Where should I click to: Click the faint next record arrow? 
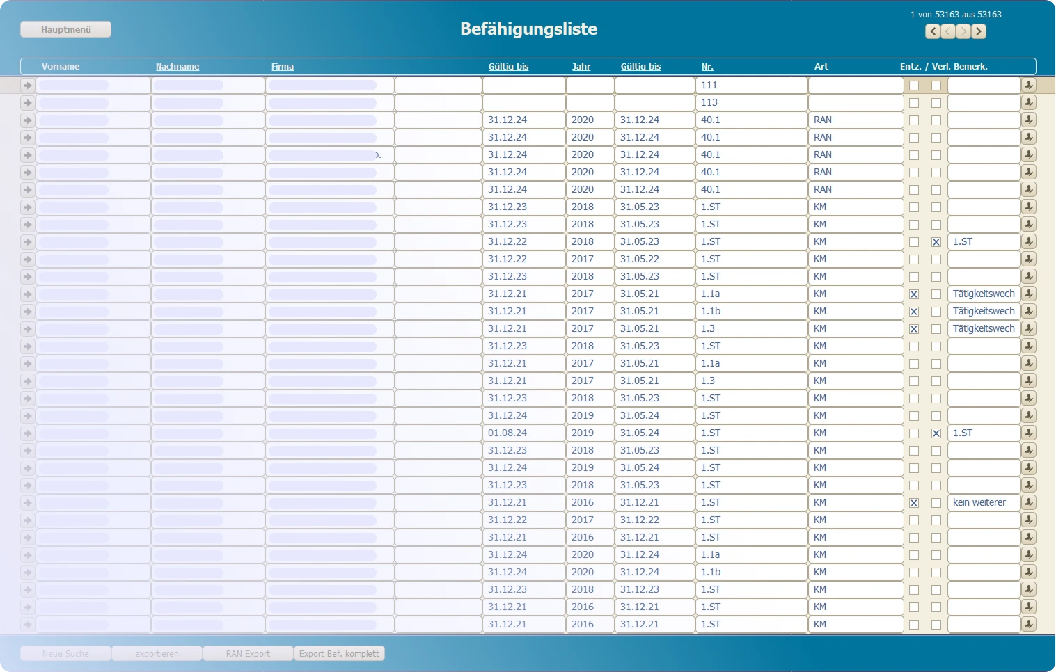point(963,31)
